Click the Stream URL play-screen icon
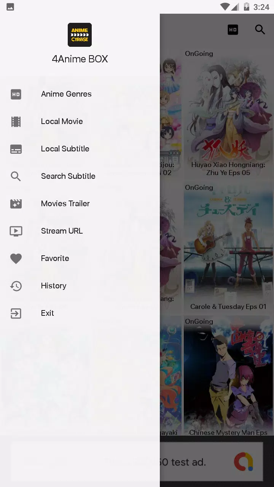 click(16, 231)
